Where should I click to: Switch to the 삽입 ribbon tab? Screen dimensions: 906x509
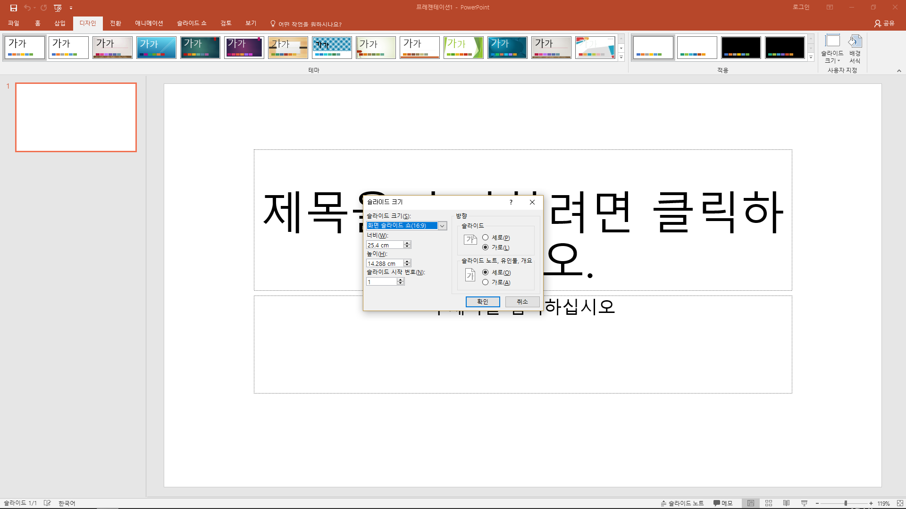click(60, 23)
